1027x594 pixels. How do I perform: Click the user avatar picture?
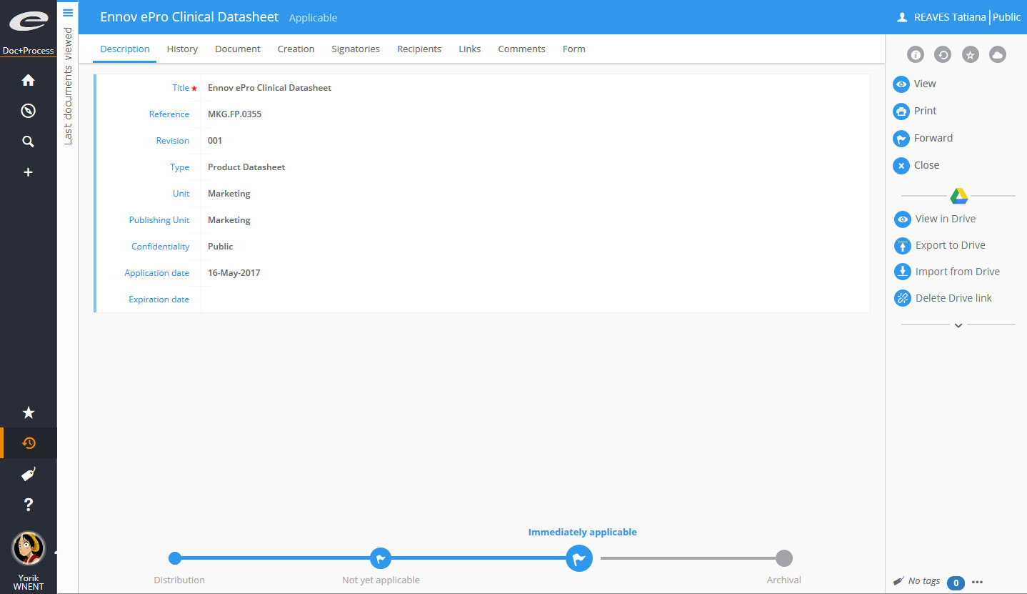pos(29,549)
